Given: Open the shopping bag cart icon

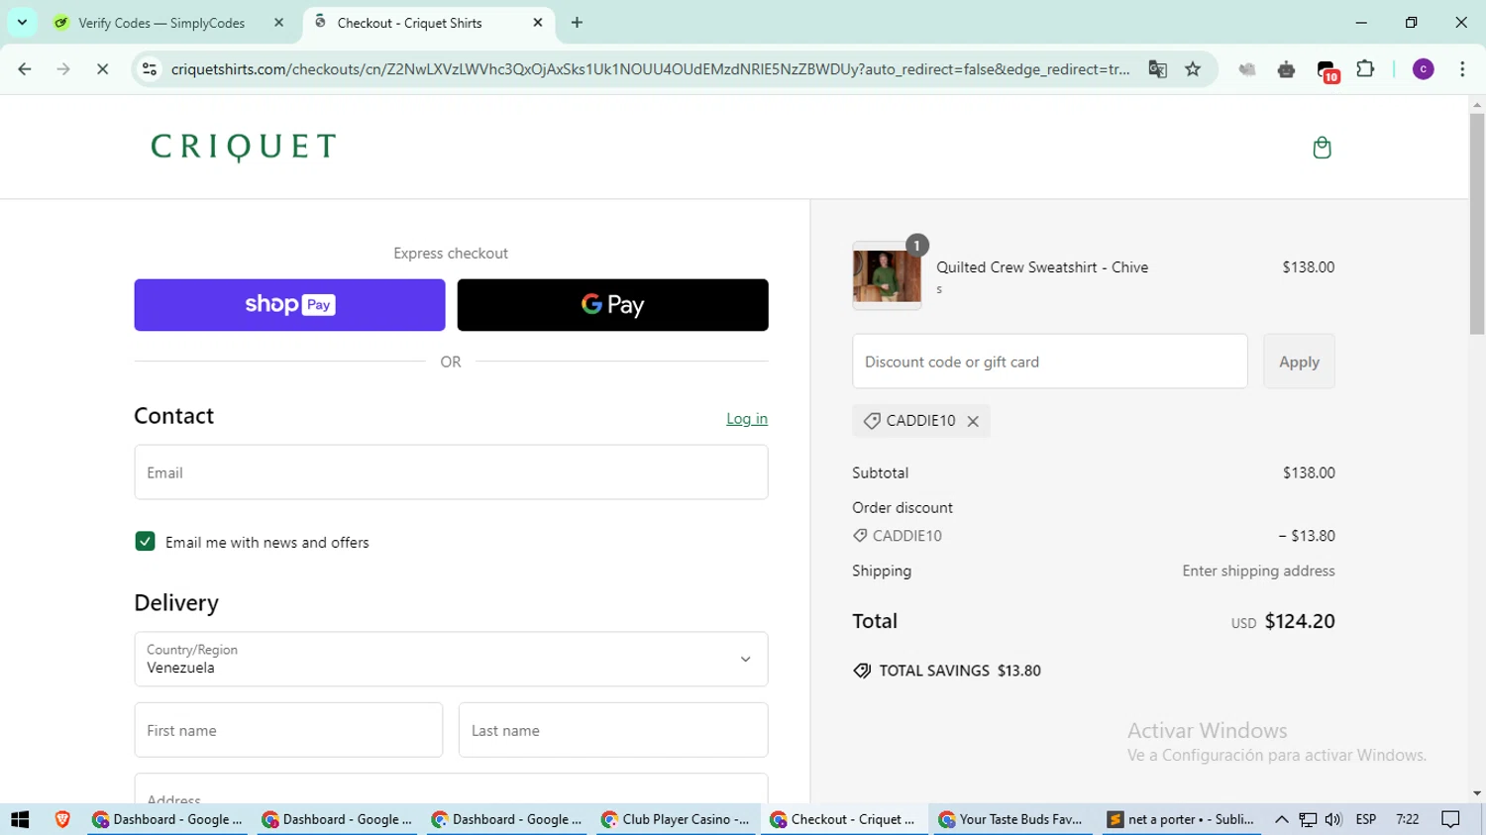Looking at the screenshot, I should [x=1322, y=148].
